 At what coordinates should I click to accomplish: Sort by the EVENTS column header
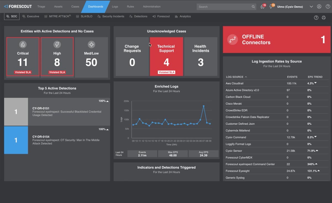(292, 77)
